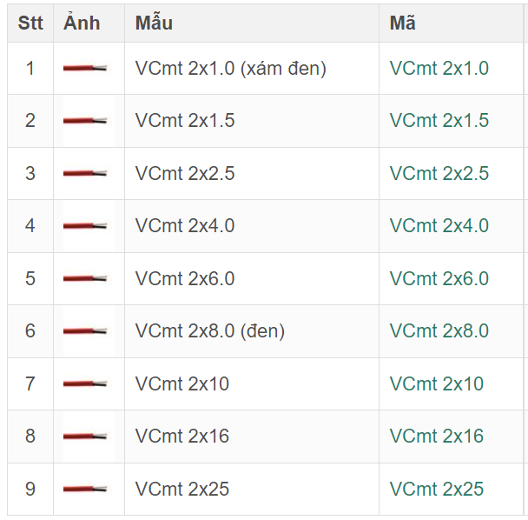Follow the VCmt 2x6.0 code link
528x520 pixels.
439,279
